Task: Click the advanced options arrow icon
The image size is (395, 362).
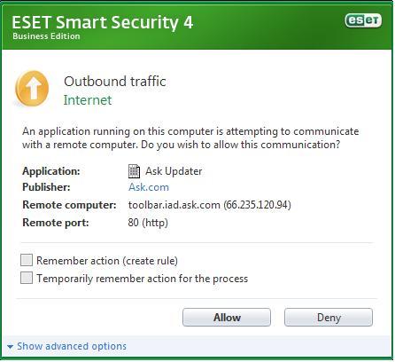Action: click(x=11, y=347)
